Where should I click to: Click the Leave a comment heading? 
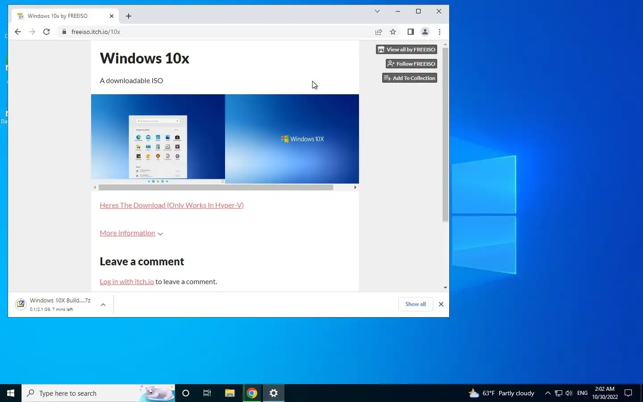pos(142,262)
